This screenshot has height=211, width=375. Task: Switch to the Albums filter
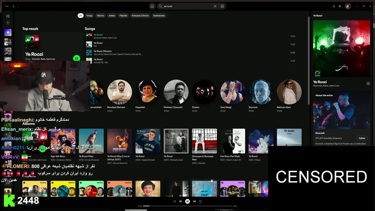[x=100, y=16]
